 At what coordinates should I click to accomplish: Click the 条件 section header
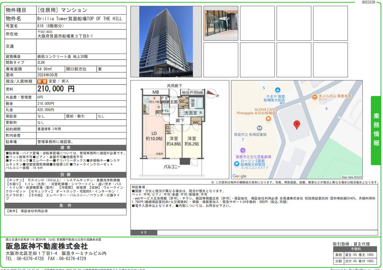pos(66,205)
